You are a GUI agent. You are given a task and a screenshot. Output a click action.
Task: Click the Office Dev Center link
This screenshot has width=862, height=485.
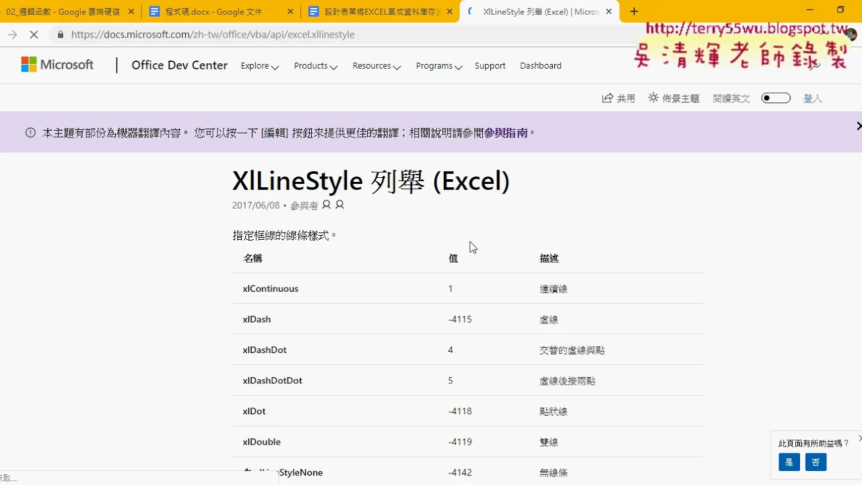179,65
